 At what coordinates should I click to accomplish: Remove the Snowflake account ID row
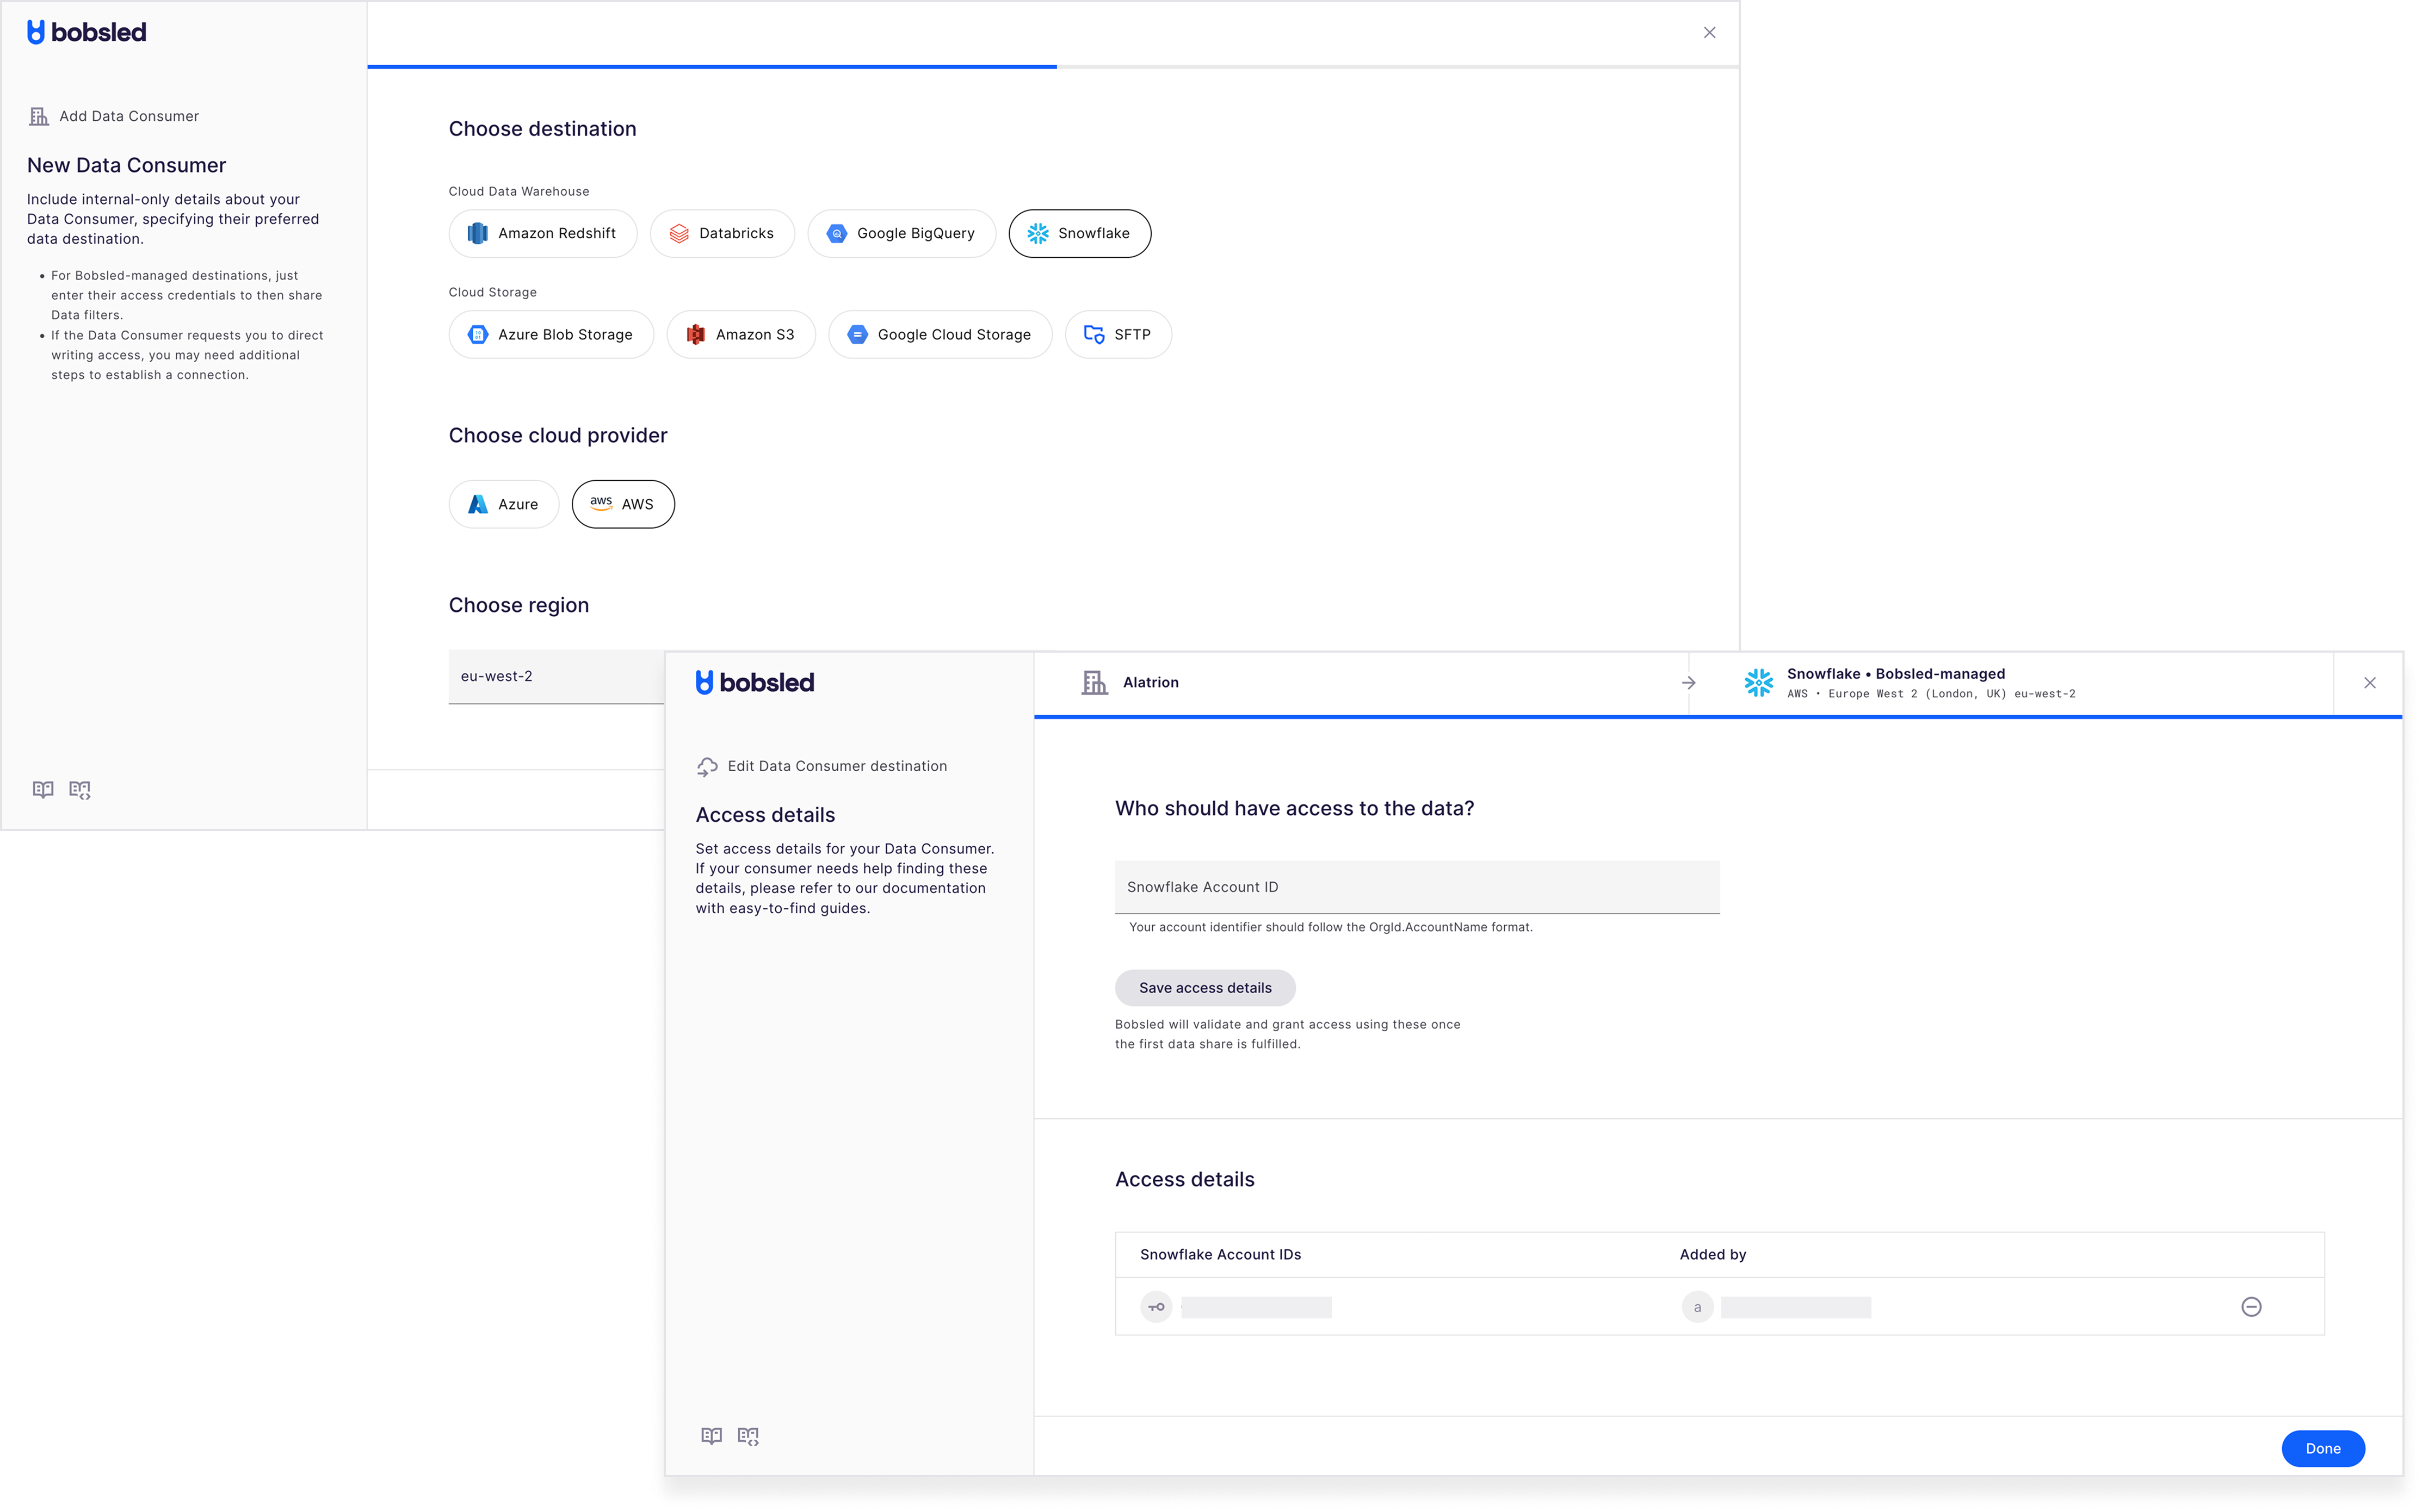[2251, 1307]
